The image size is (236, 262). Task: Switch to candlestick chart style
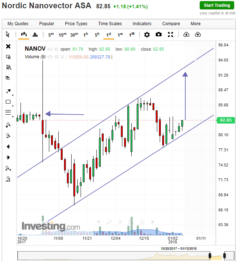(x=24, y=34)
